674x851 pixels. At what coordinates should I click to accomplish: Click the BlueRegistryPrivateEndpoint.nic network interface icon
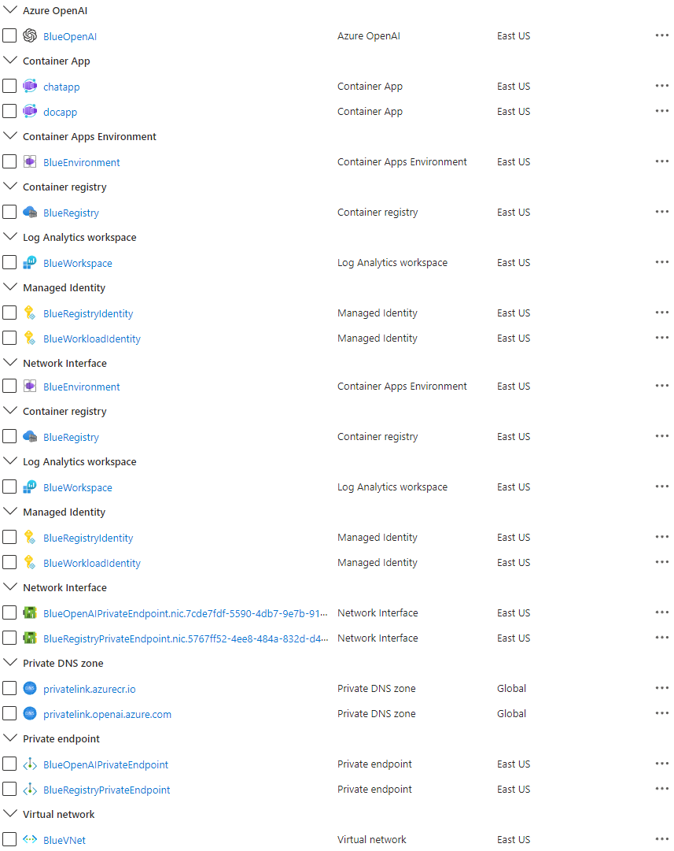pyautogui.click(x=30, y=638)
